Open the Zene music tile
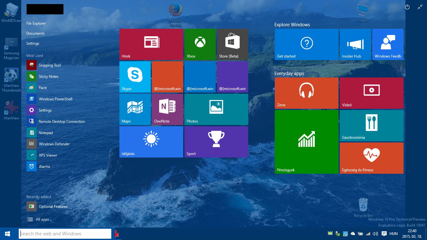The height and width of the screenshot is (240, 427). 306,93
